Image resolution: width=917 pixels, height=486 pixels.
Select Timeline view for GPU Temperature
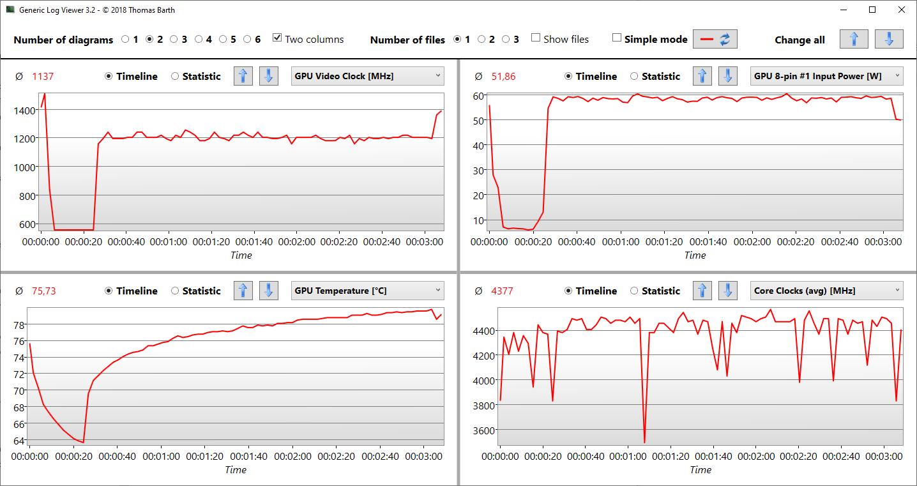pos(109,291)
